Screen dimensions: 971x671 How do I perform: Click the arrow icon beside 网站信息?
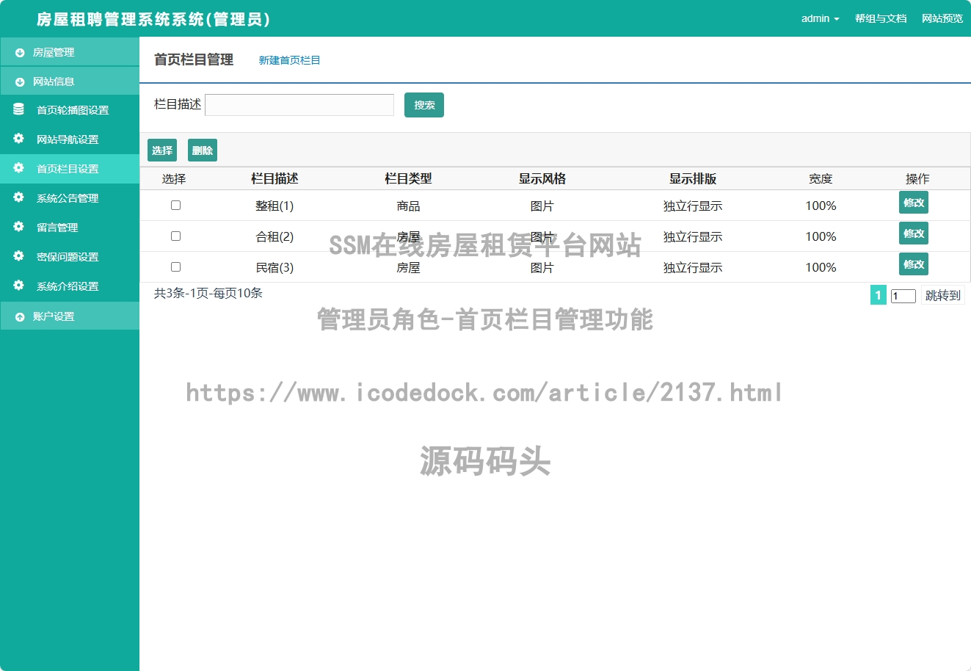coord(20,82)
